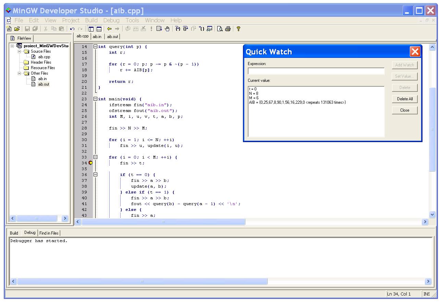Click the Build toolbar icon
Viewport: 441px width, 302px height.
click(136, 29)
